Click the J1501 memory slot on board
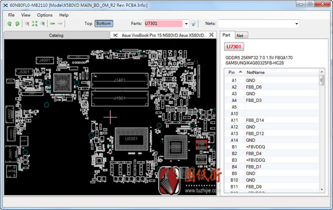The image size is (333, 210). coord(120,99)
